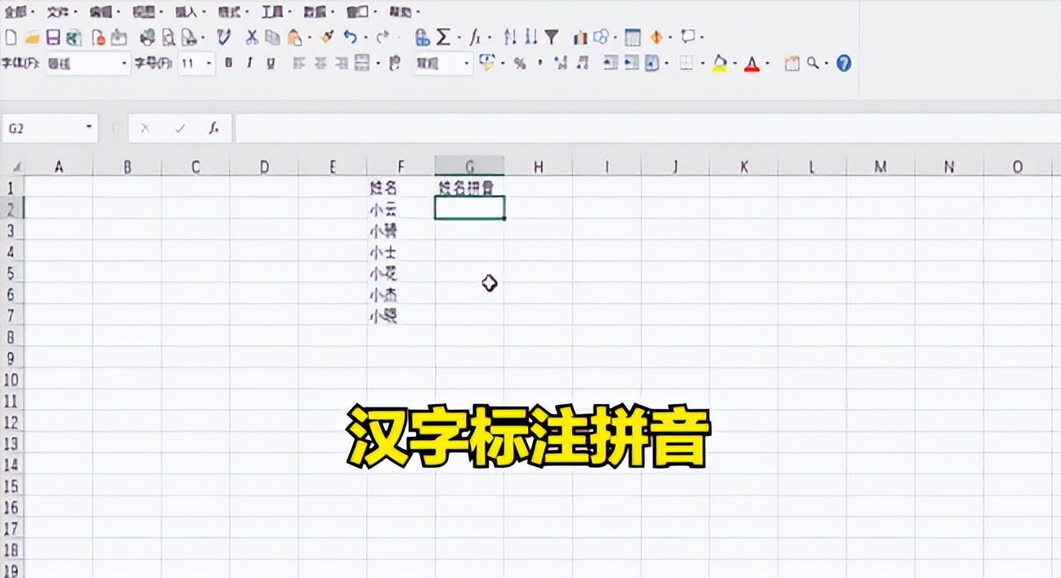
Task: Expand the Name Box G2 dropdown
Action: [x=89, y=128]
